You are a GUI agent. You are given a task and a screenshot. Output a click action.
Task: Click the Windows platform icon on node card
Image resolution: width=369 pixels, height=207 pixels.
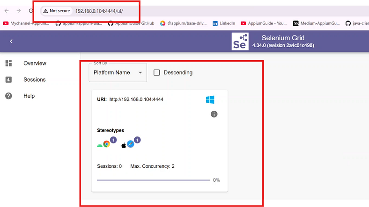(x=210, y=100)
